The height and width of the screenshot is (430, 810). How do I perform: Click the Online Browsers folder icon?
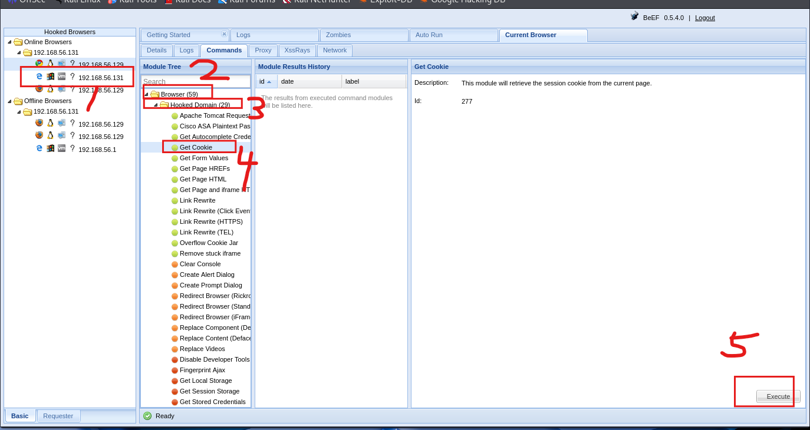coord(18,42)
